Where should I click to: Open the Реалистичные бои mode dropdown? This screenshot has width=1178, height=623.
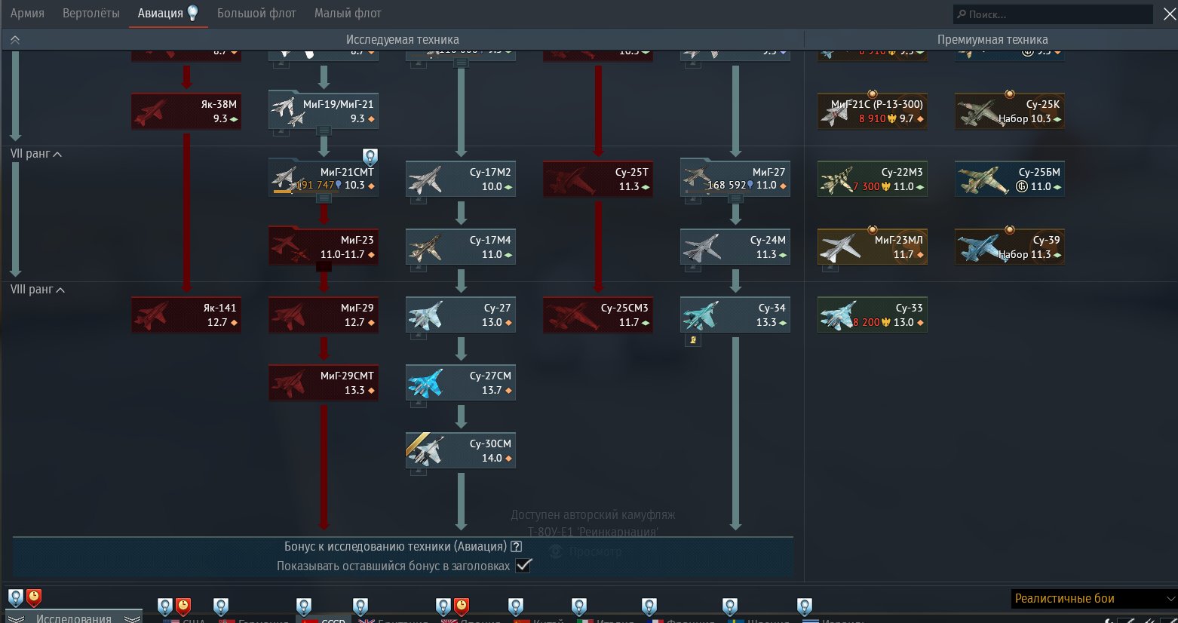[x=1094, y=598]
